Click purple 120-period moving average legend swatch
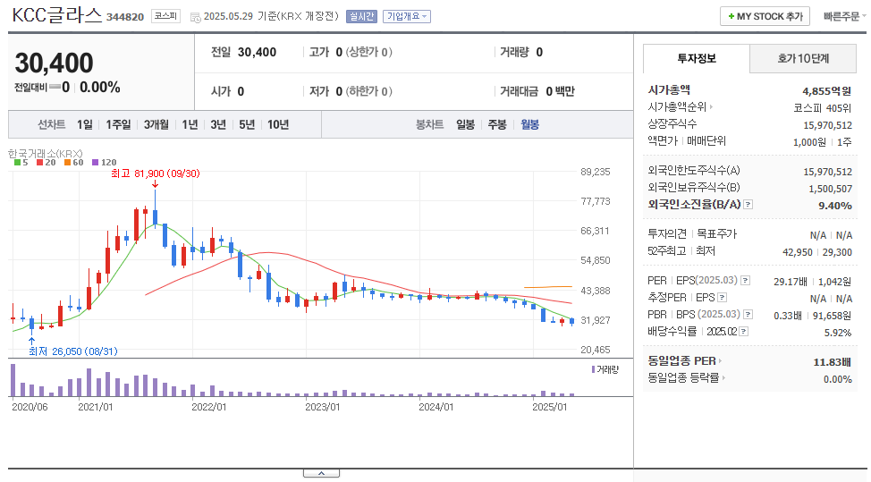This screenshot has height=482, width=871. (95, 162)
